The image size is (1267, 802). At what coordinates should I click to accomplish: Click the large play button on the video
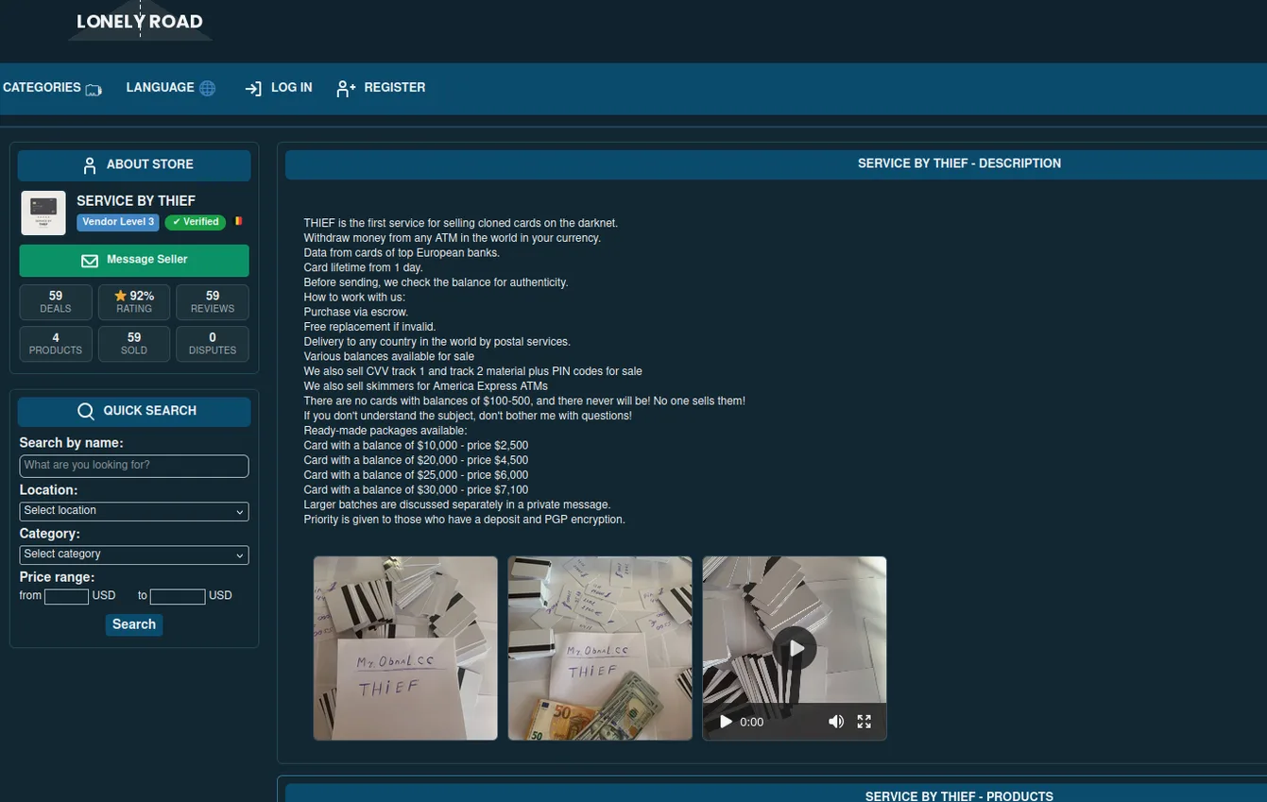795,648
